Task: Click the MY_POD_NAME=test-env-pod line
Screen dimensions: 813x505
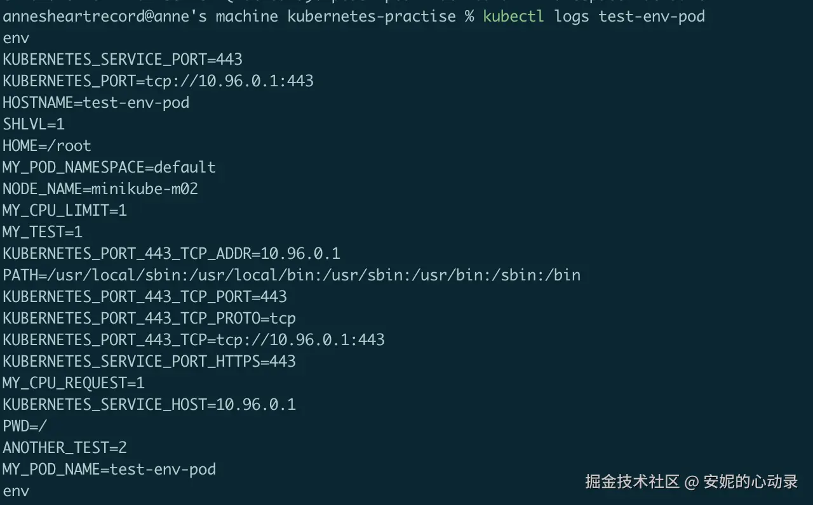Action: tap(109, 469)
